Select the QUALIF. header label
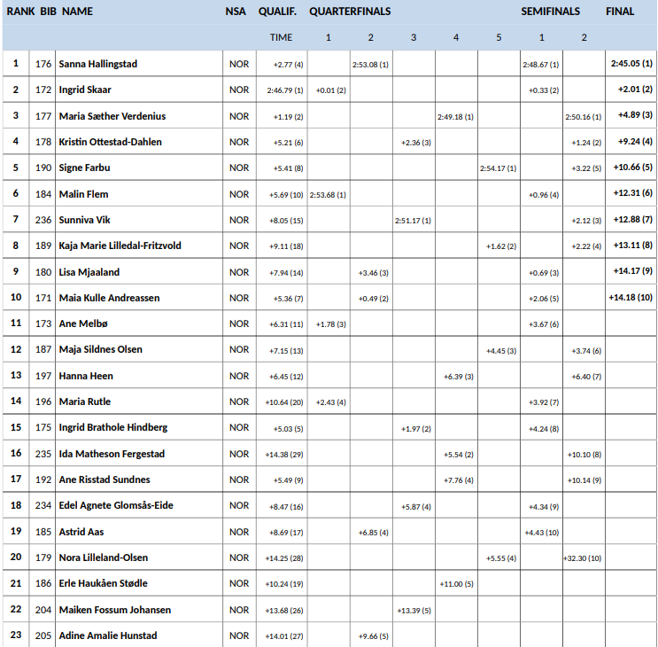This screenshot has width=658, height=647. coord(277,12)
